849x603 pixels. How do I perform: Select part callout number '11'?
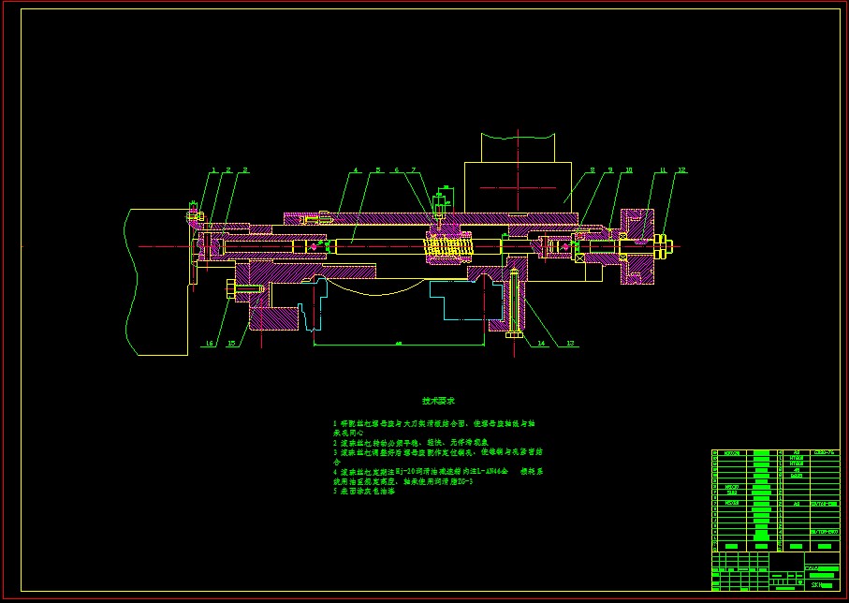664,170
